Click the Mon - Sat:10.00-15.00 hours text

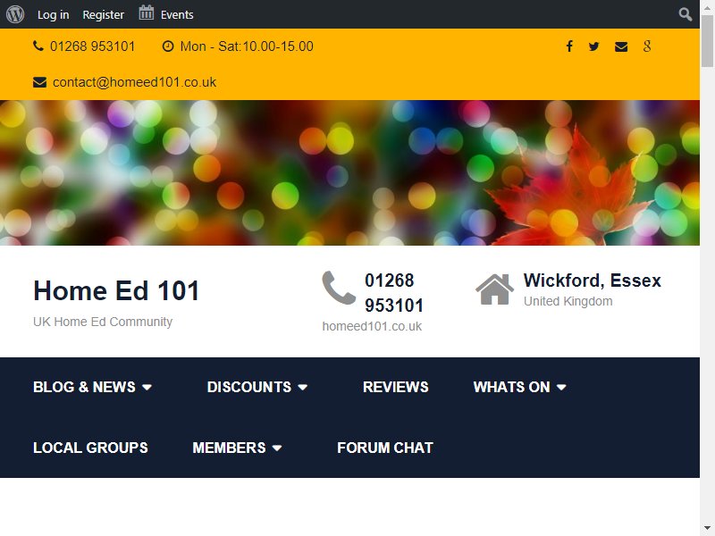tap(247, 46)
